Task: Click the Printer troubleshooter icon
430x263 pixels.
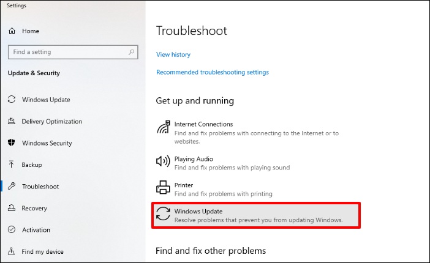Action: (163, 188)
